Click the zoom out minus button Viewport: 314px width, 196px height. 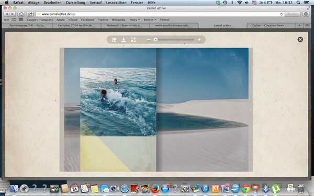(x=149, y=40)
